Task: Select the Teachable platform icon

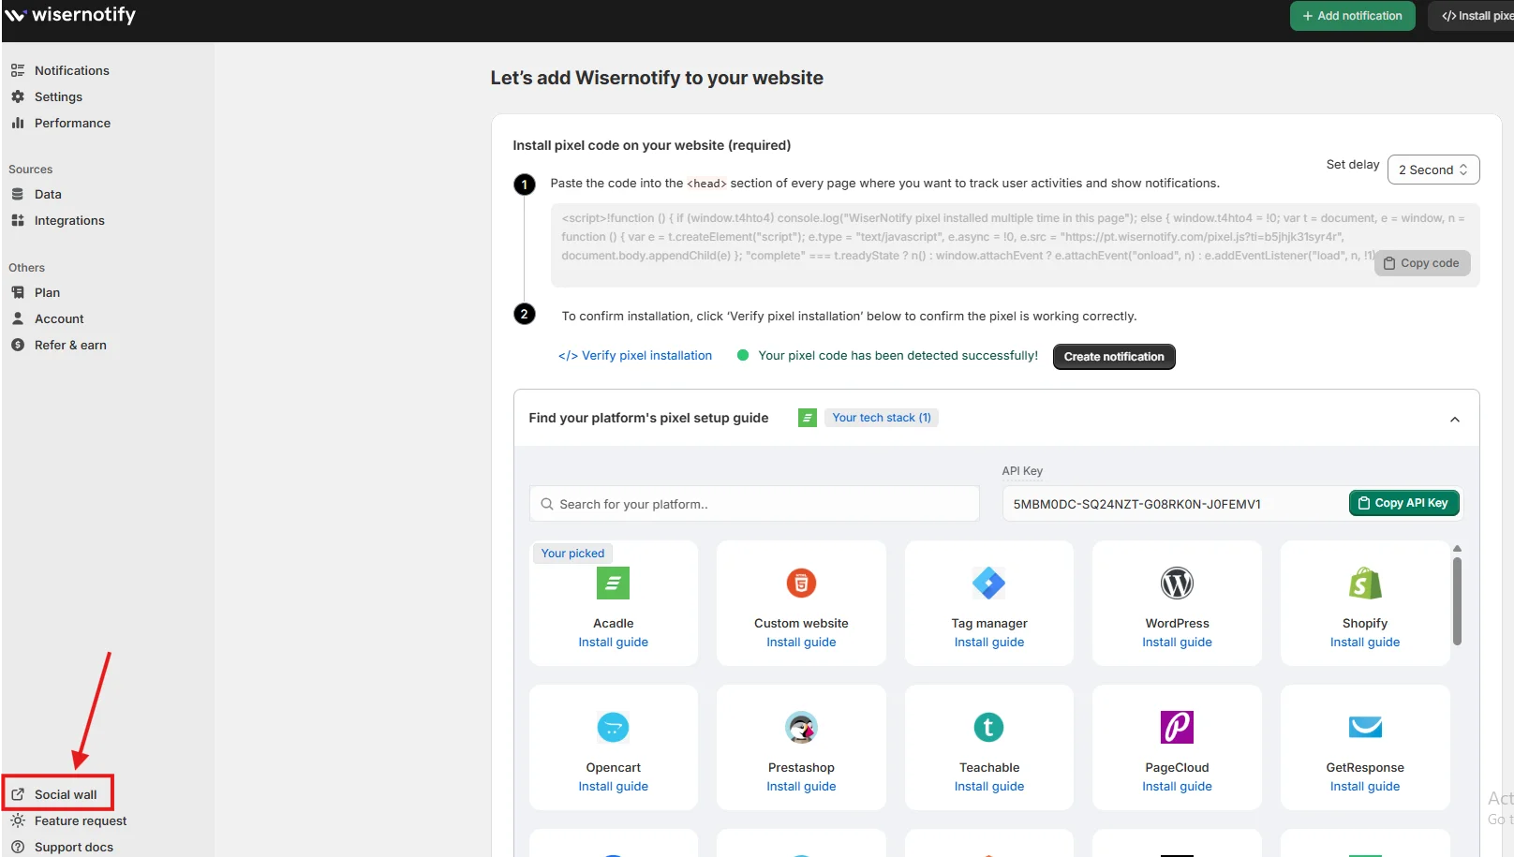Action: (x=988, y=728)
